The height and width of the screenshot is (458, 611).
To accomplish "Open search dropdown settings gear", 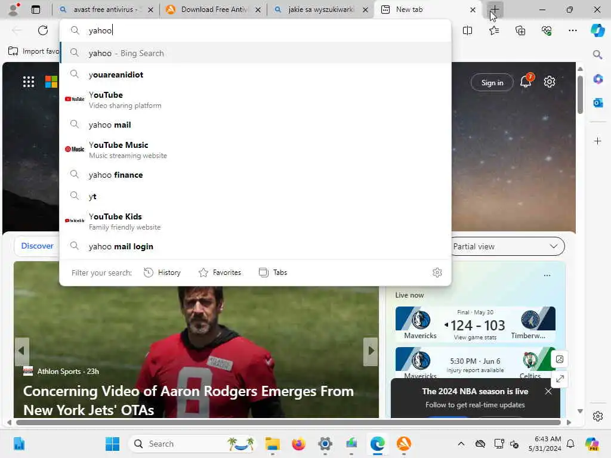I will pyautogui.click(x=437, y=273).
